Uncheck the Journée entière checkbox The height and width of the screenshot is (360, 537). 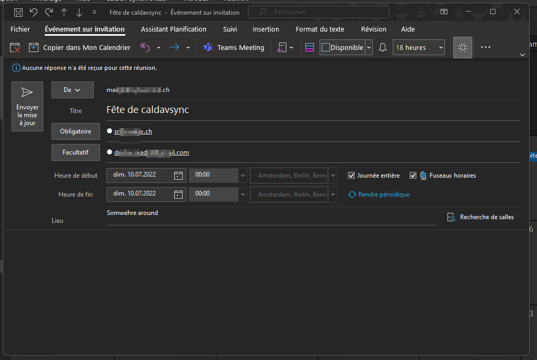point(351,176)
